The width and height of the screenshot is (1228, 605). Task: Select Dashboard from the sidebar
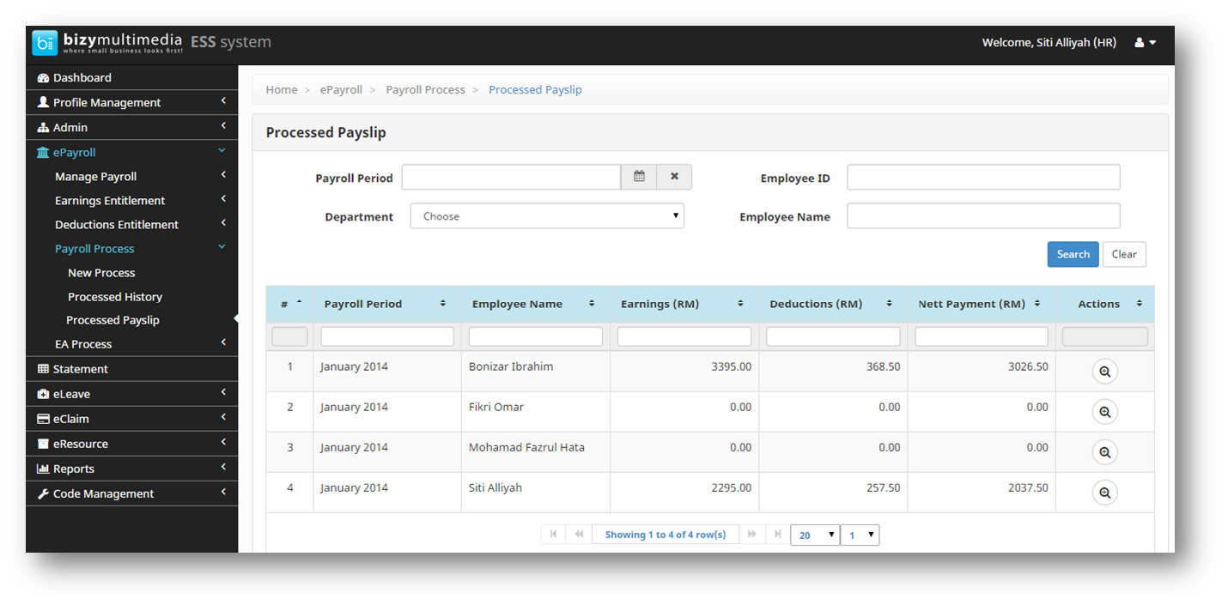tap(82, 78)
